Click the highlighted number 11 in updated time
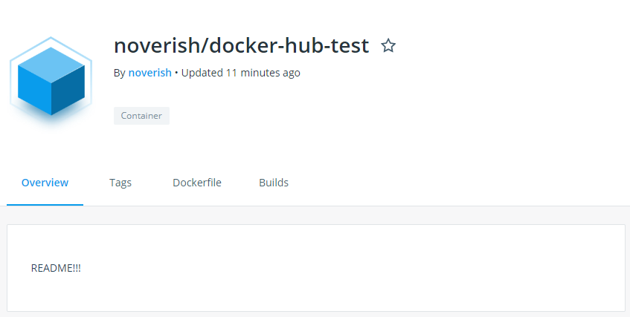The width and height of the screenshot is (630, 317). (x=231, y=73)
